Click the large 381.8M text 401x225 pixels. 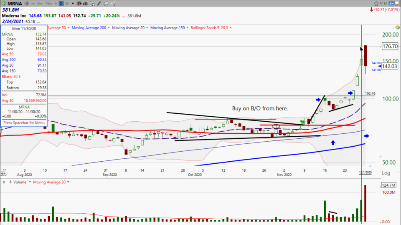click(x=10, y=10)
